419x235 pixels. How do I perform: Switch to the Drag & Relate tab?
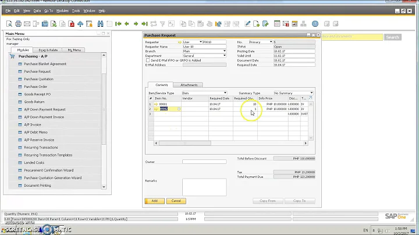(x=48, y=50)
